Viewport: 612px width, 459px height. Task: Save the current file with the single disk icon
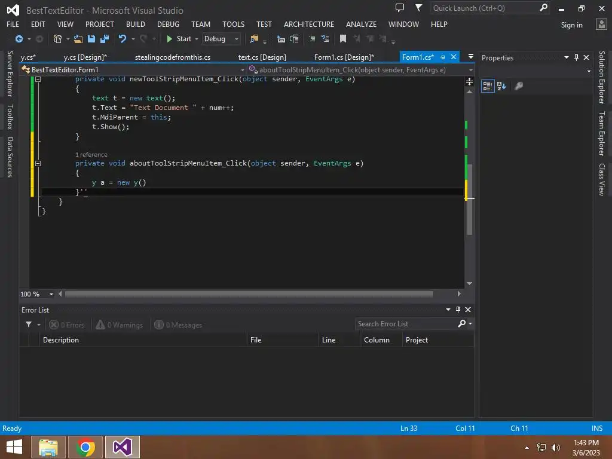click(91, 39)
